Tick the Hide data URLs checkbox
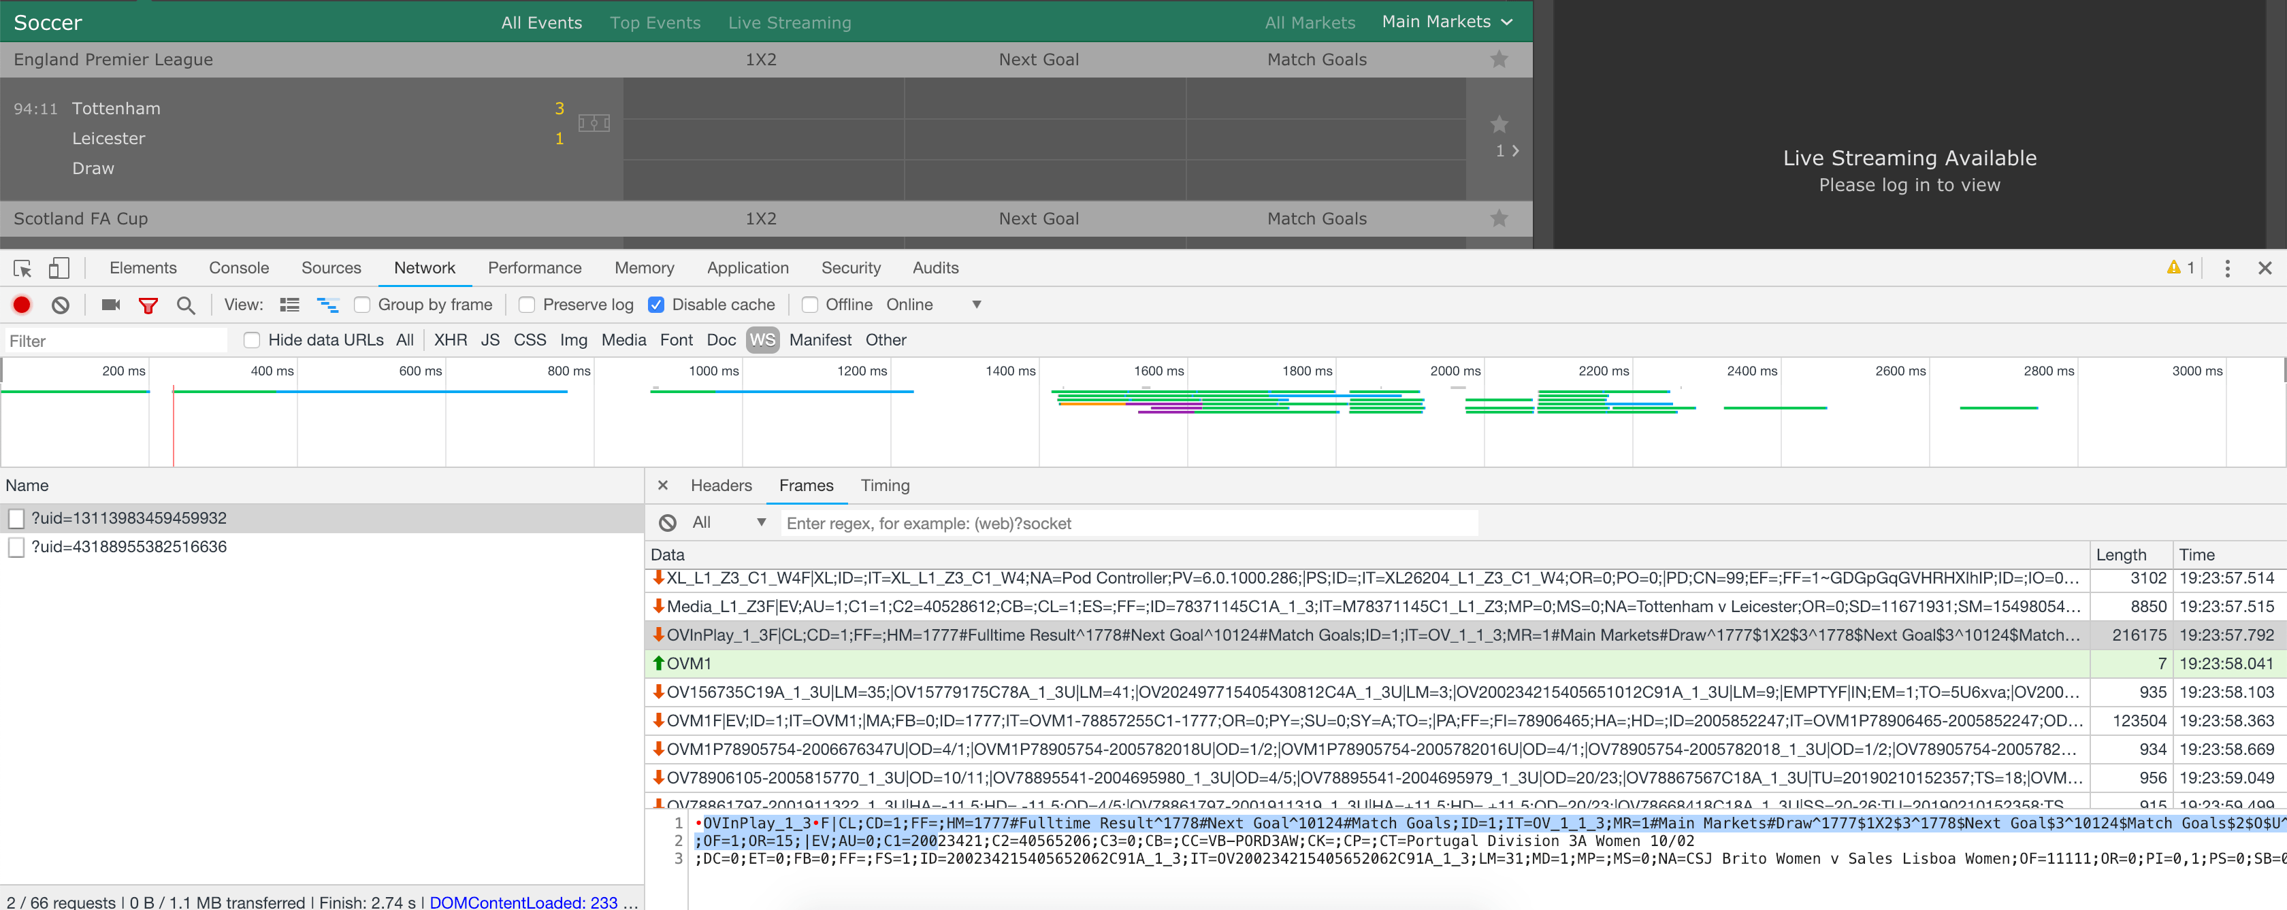Viewport: 2287px width, 910px height. point(252,341)
